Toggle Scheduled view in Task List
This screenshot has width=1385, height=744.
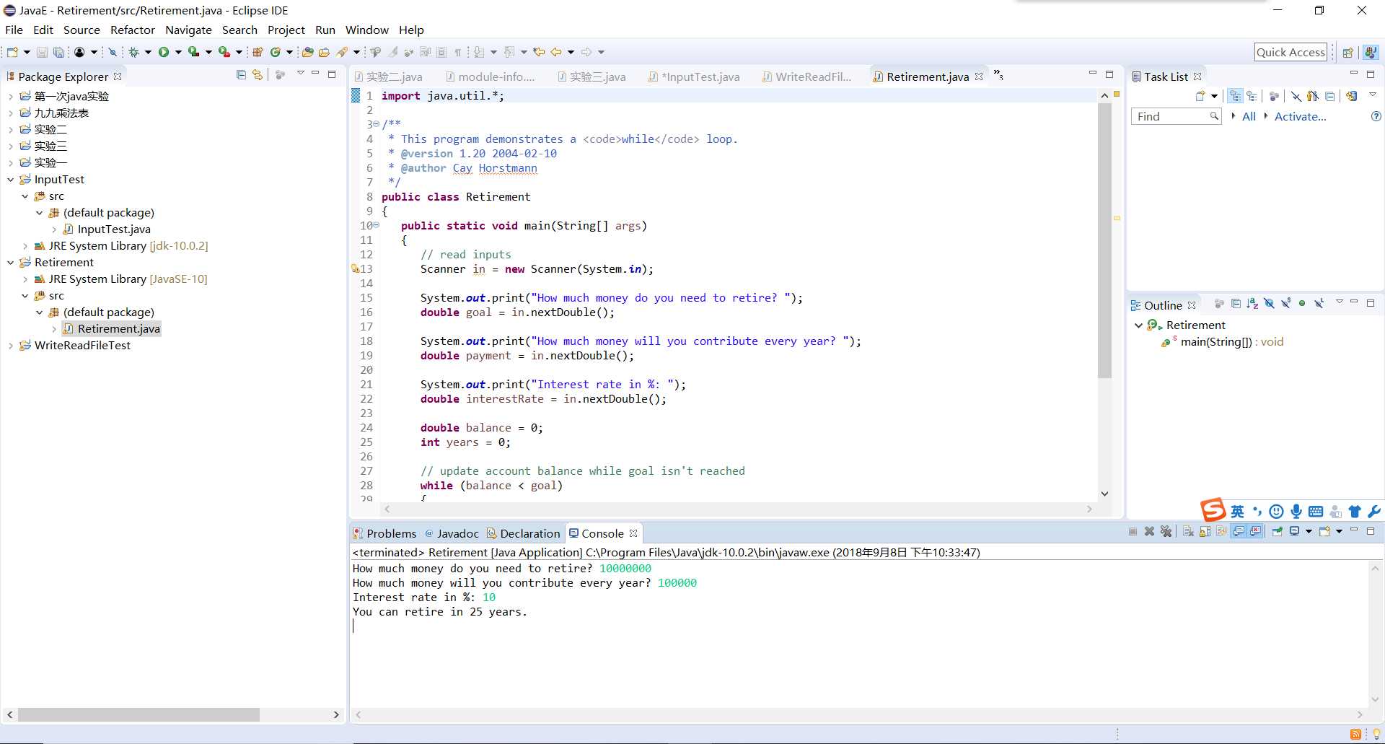(x=1252, y=96)
